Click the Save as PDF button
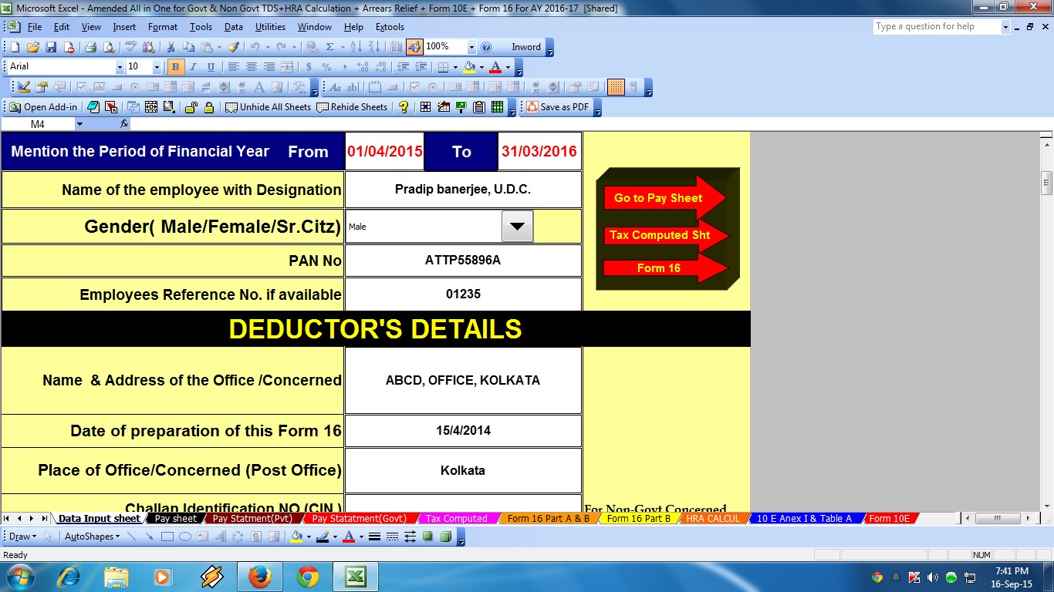This screenshot has height=592, width=1054. point(558,107)
